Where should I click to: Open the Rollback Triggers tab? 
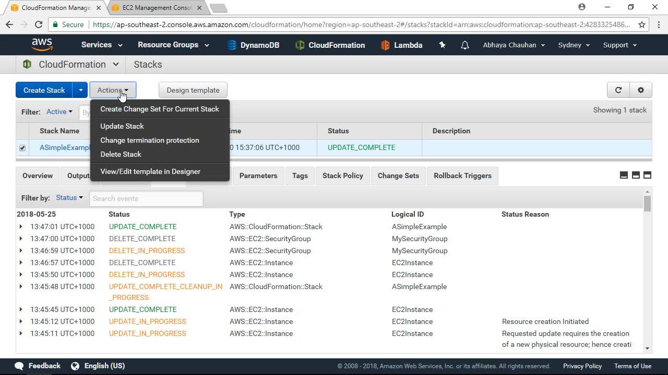(462, 176)
